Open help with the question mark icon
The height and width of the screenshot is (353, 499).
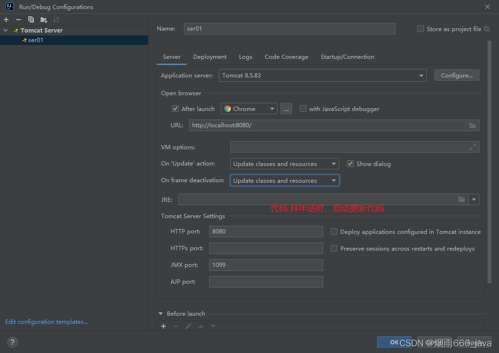coord(13,342)
